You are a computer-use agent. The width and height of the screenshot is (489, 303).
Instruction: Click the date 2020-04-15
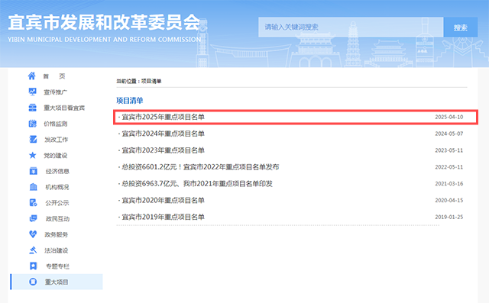(x=449, y=200)
